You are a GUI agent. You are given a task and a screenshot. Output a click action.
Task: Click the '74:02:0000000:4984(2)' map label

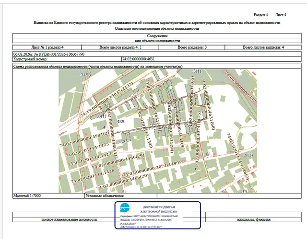pos(84,139)
